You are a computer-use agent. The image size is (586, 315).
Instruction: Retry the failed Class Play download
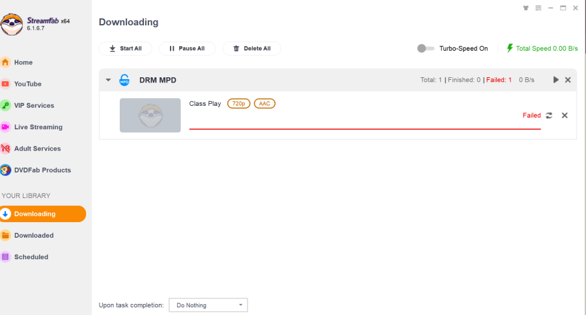[549, 116]
